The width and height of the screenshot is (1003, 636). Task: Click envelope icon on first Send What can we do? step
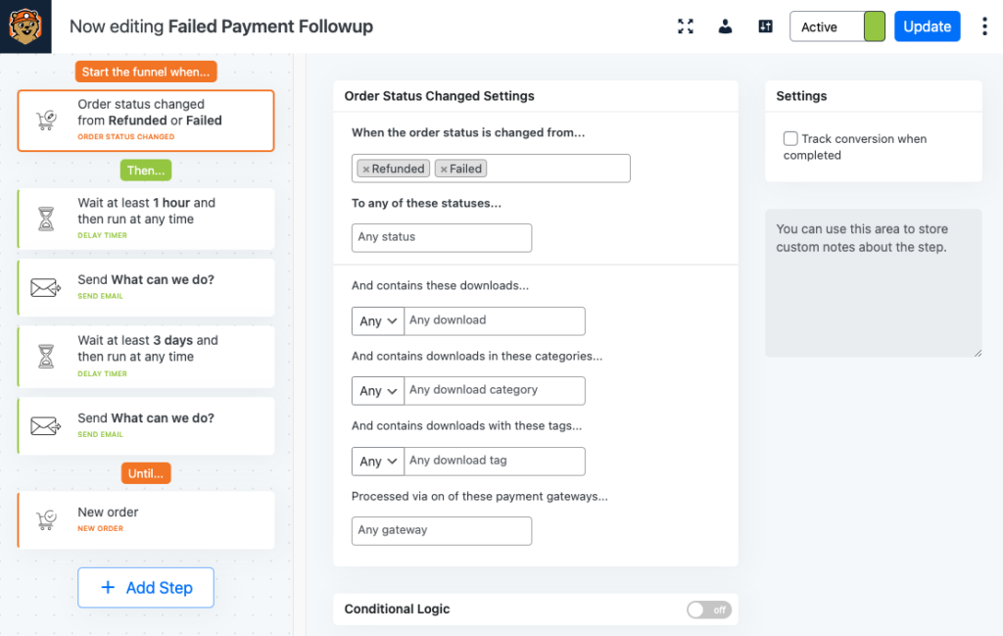click(45, 288)
